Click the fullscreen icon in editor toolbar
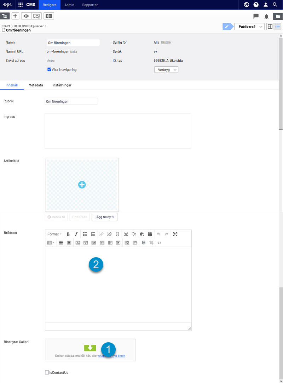Viewport: 283px width, 383px height. (x=175, y=234)
